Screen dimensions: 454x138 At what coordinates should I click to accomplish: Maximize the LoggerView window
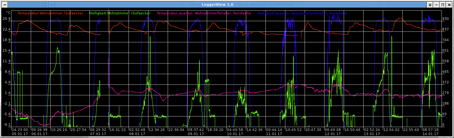pyautogui.click(x=443, y=5)
